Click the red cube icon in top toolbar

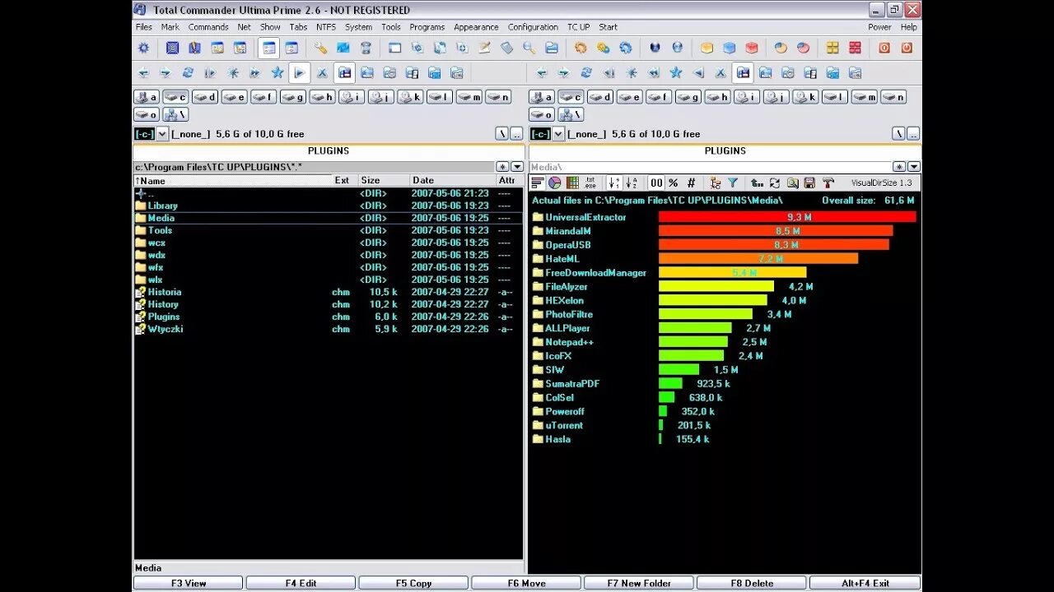click(751, 49)
